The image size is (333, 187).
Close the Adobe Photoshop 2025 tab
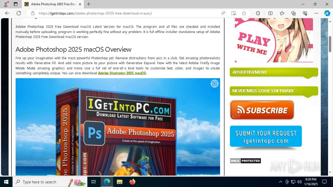pyautogui.click(x=80, y=4)
